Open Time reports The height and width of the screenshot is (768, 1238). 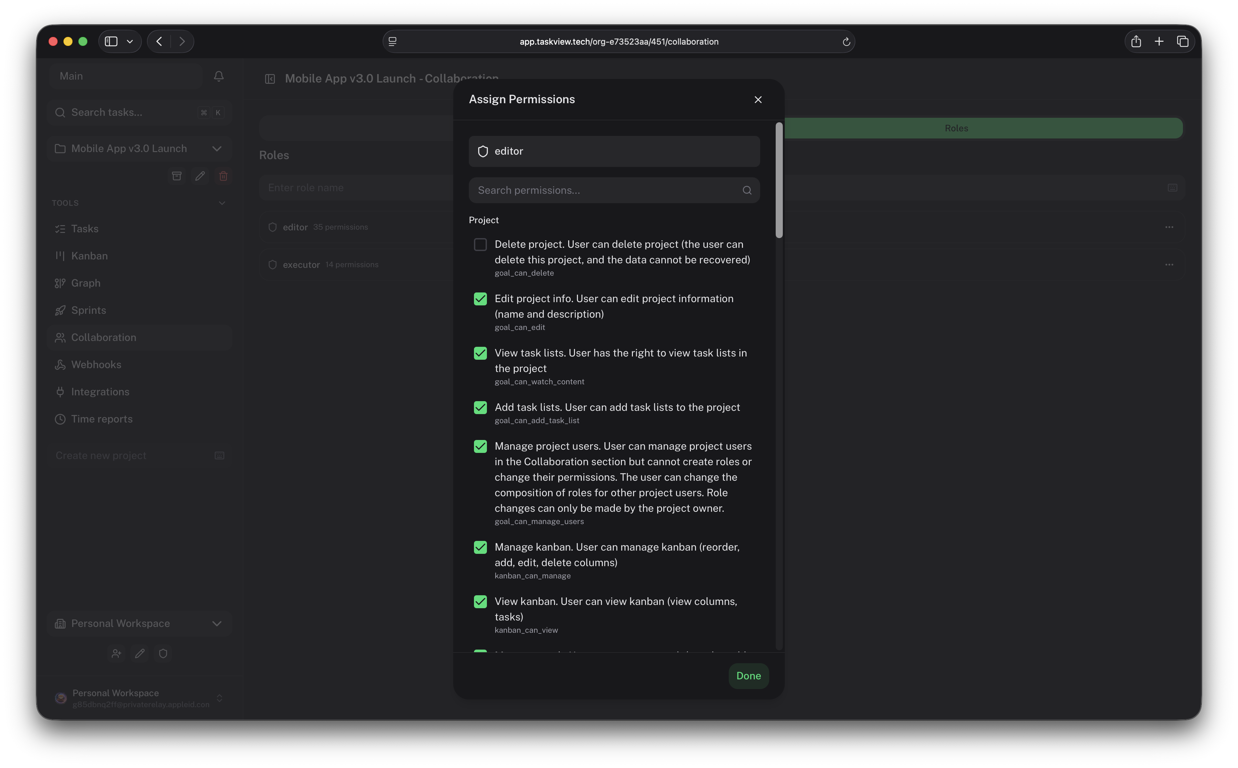140,419
